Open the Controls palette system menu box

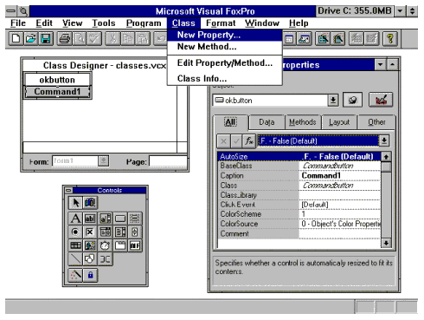point(68,190)
